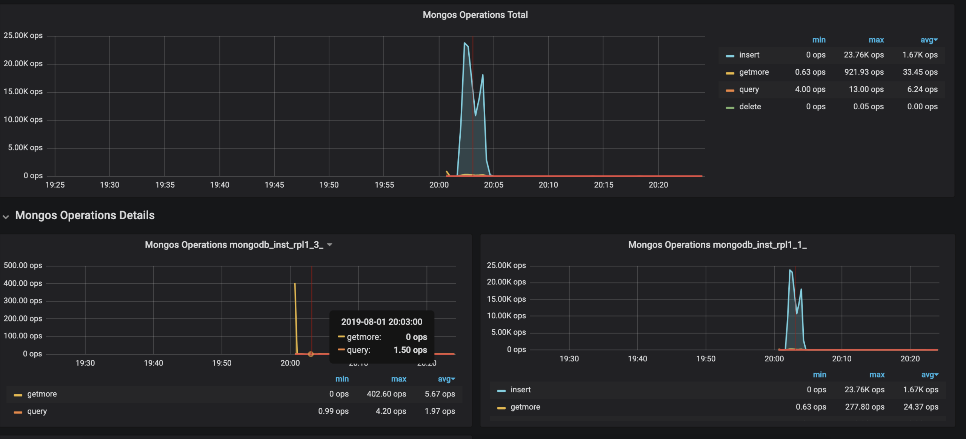Image resolution: width=966 pixels, height=439 pixels.
Task: Toggle the delete series in Operations Total legend
Action: pos(750,107)
